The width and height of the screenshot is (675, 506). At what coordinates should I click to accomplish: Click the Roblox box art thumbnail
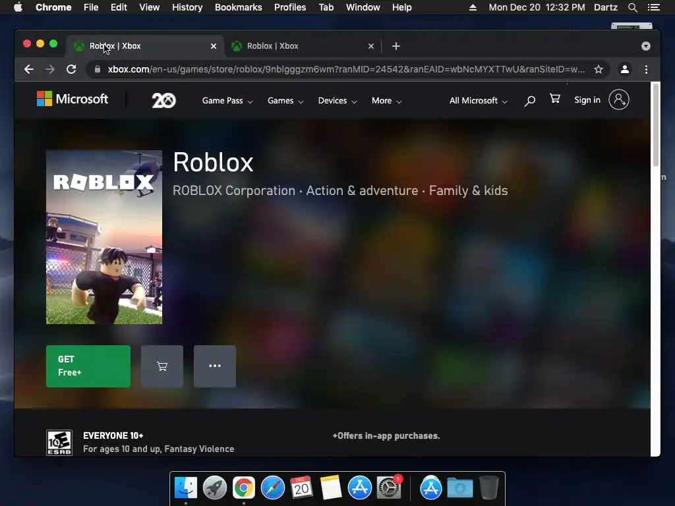click(x=104, y=237)
